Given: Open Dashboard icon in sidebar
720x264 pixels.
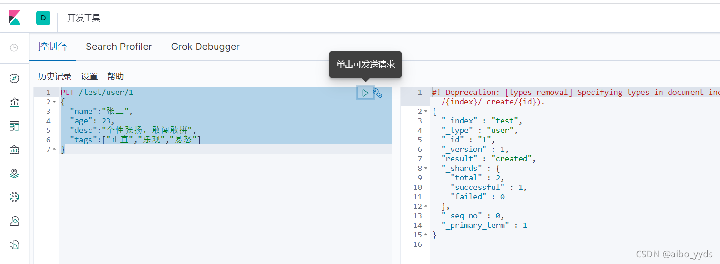Looking at the screenshot, I should coord(14,126).
